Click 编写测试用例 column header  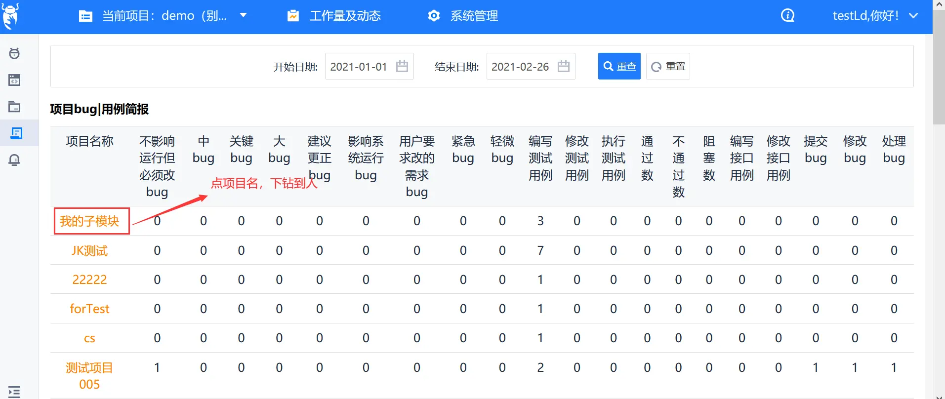pos(540,158)
